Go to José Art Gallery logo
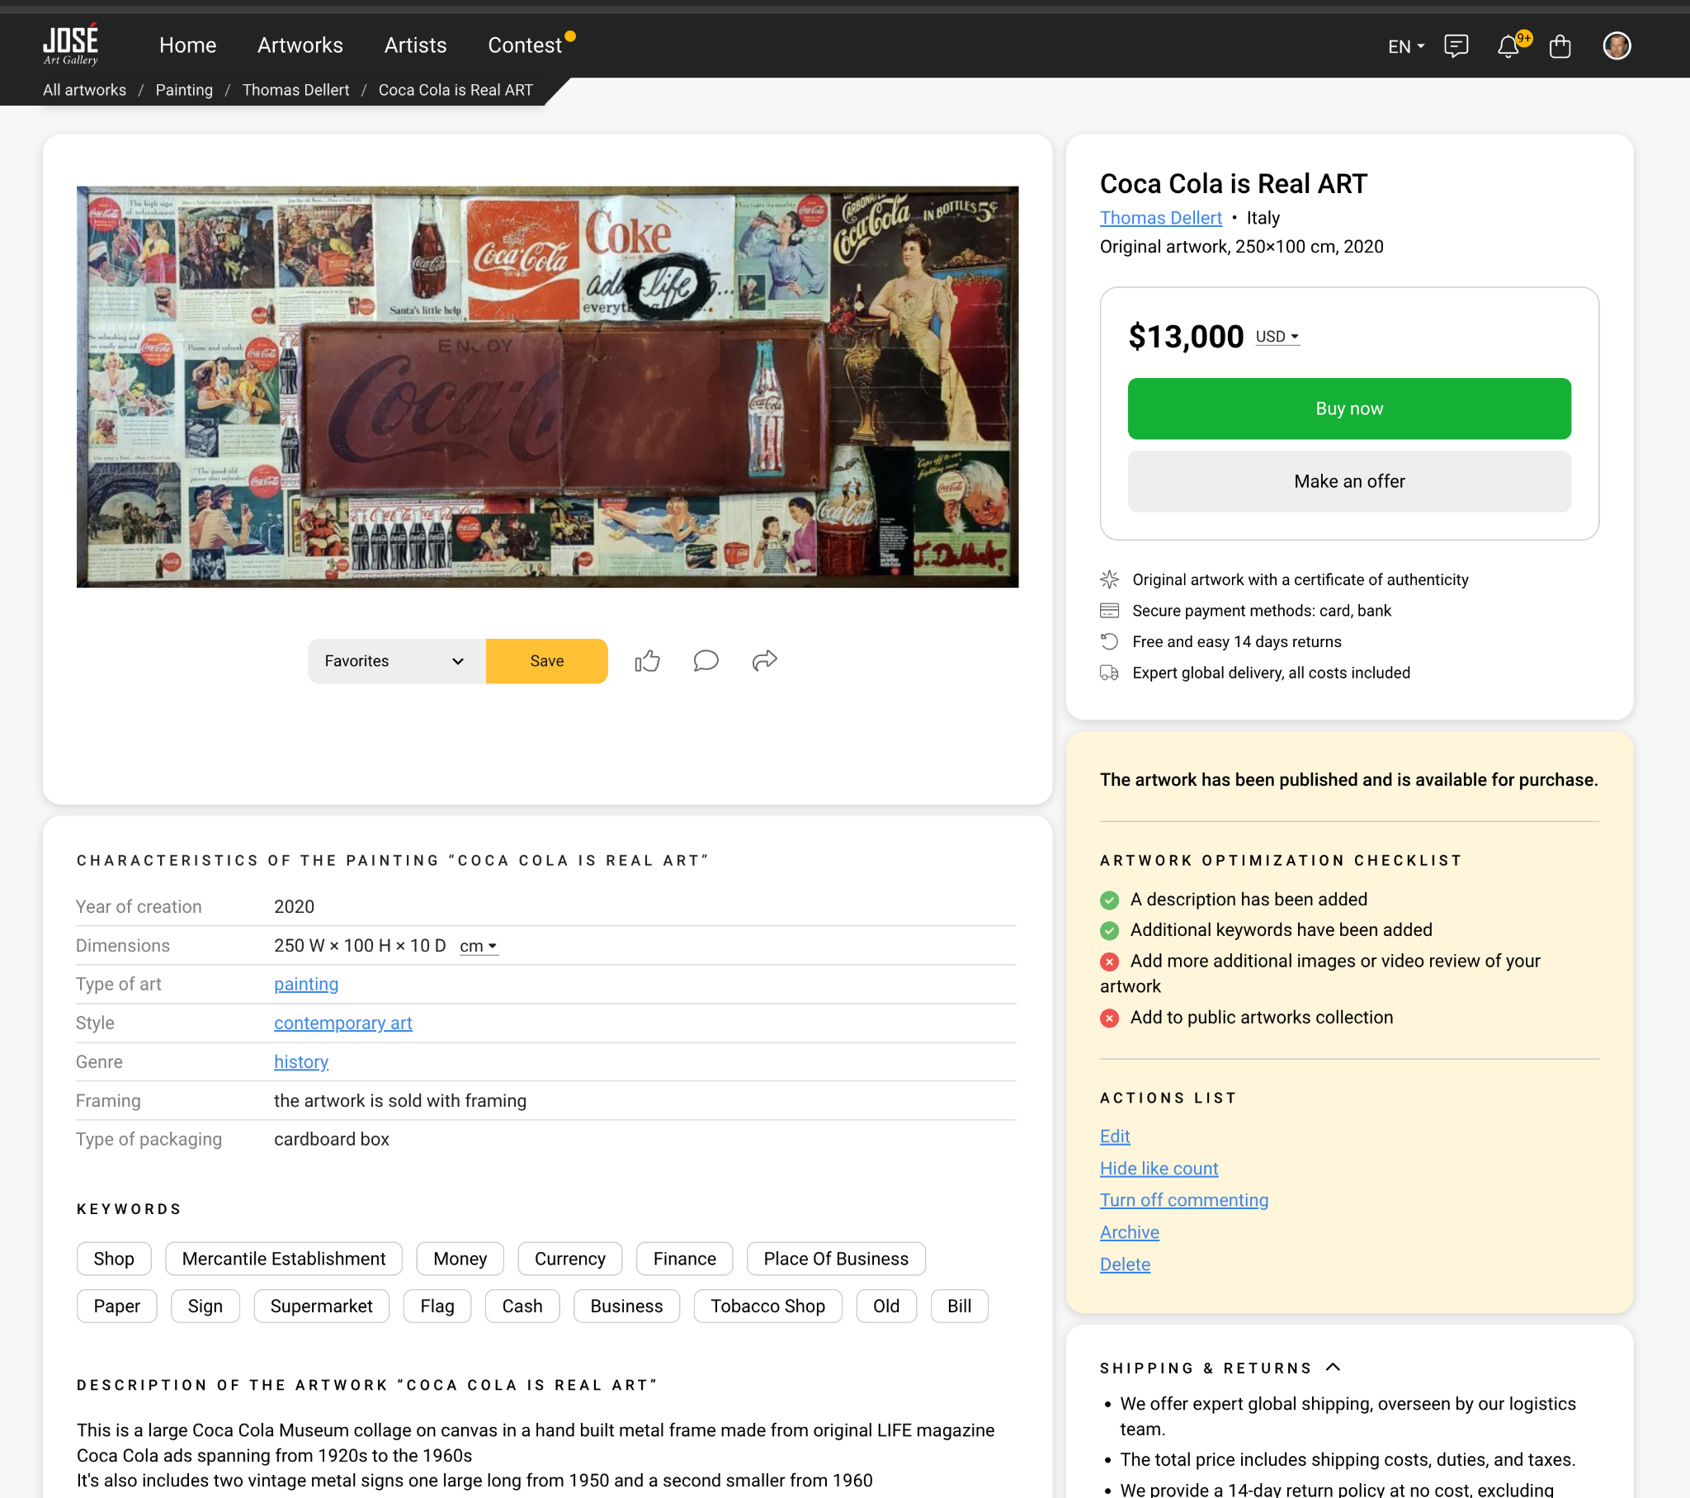1690x1498 pixels. click(71, 44)
